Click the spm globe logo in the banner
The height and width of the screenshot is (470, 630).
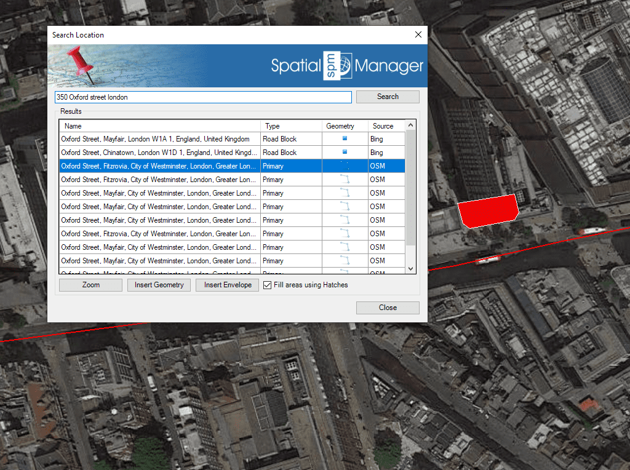338,66
